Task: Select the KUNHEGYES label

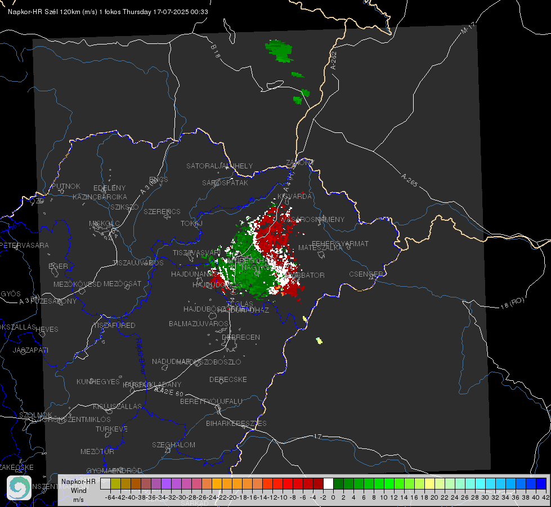Action: point(98,382)
